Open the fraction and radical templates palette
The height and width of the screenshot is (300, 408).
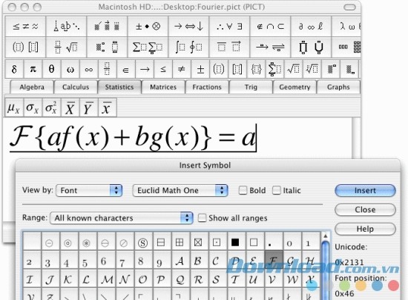pyautogui.click(x=66, y=47)
